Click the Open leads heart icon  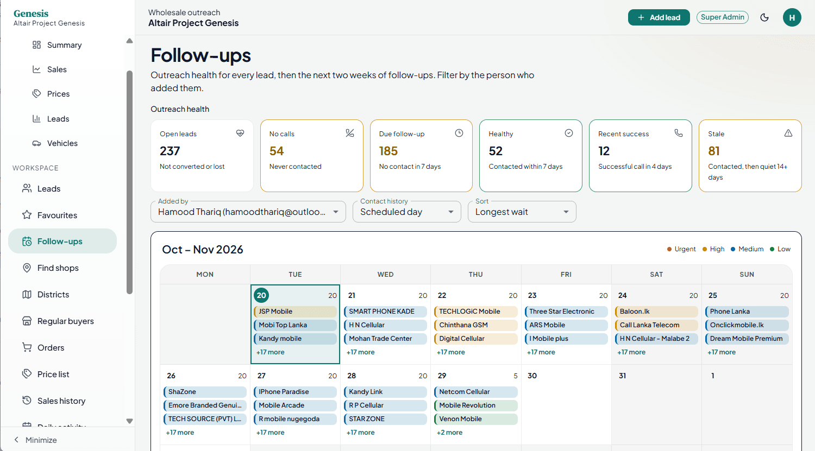[240, 133]
